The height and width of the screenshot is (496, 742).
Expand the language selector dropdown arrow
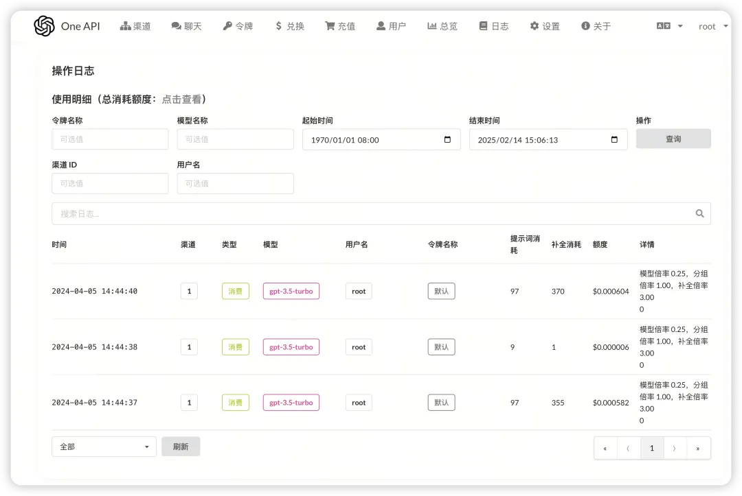[680, 26]
